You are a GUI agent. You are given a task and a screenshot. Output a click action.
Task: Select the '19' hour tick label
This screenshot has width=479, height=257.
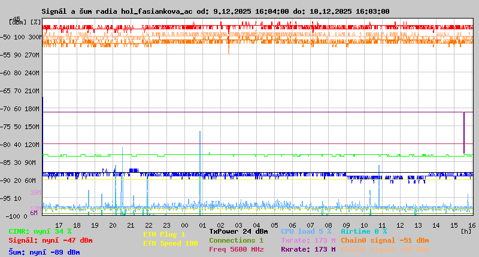tap(95, 225)
